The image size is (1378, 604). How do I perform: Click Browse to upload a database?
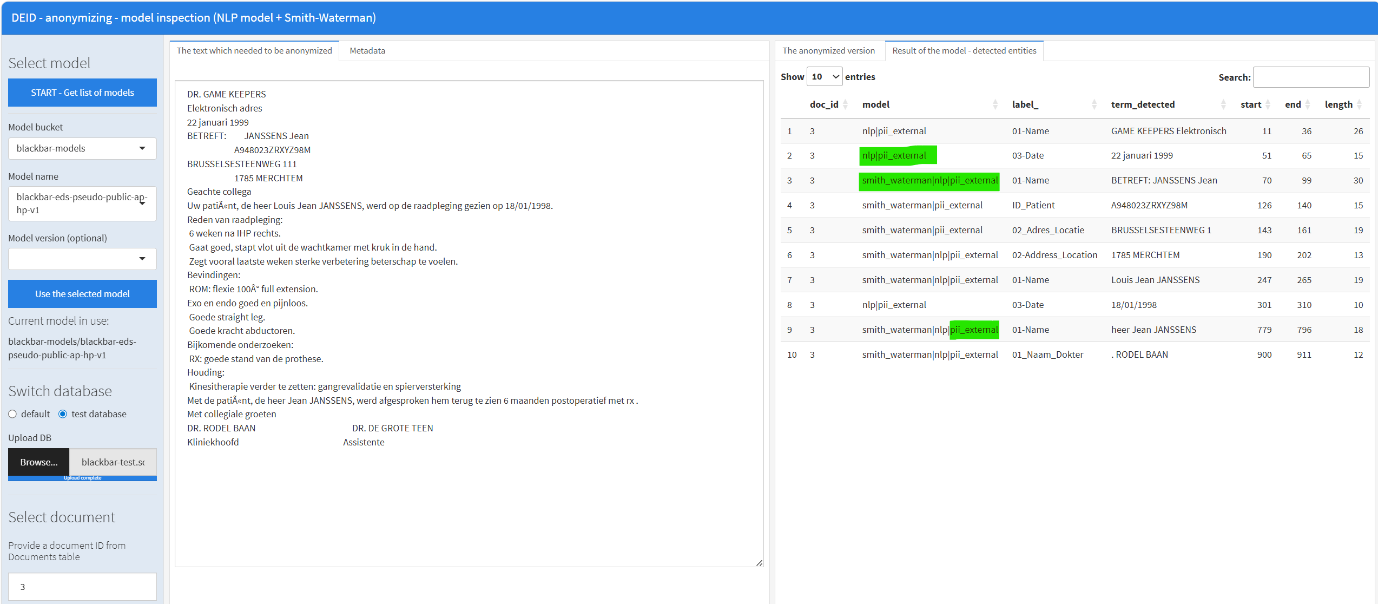coord(38,462)
